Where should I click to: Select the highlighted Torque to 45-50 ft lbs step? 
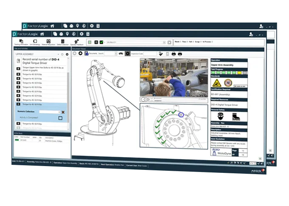(x=42, y=104)
